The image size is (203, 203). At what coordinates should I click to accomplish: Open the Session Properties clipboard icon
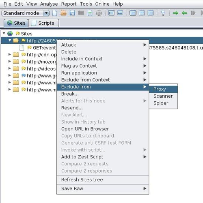pos(90,13)
